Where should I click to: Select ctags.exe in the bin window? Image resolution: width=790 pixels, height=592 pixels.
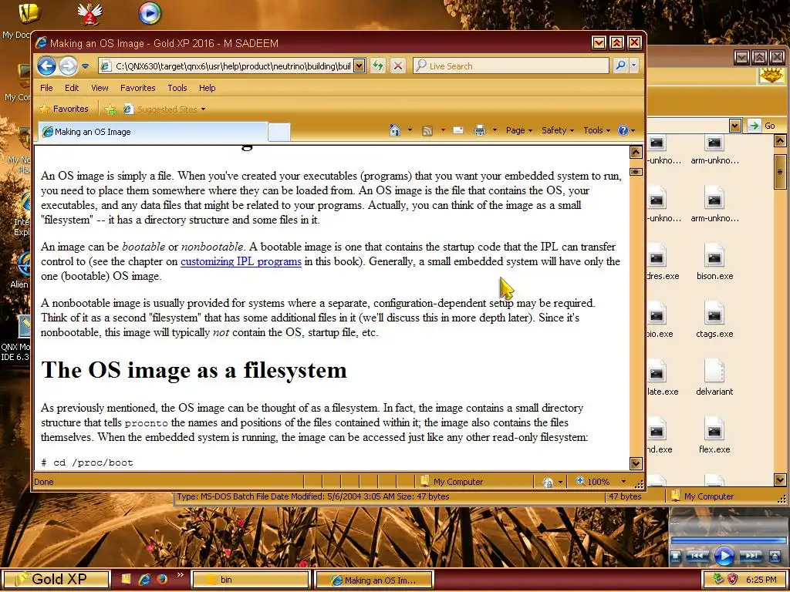(714, 321)
